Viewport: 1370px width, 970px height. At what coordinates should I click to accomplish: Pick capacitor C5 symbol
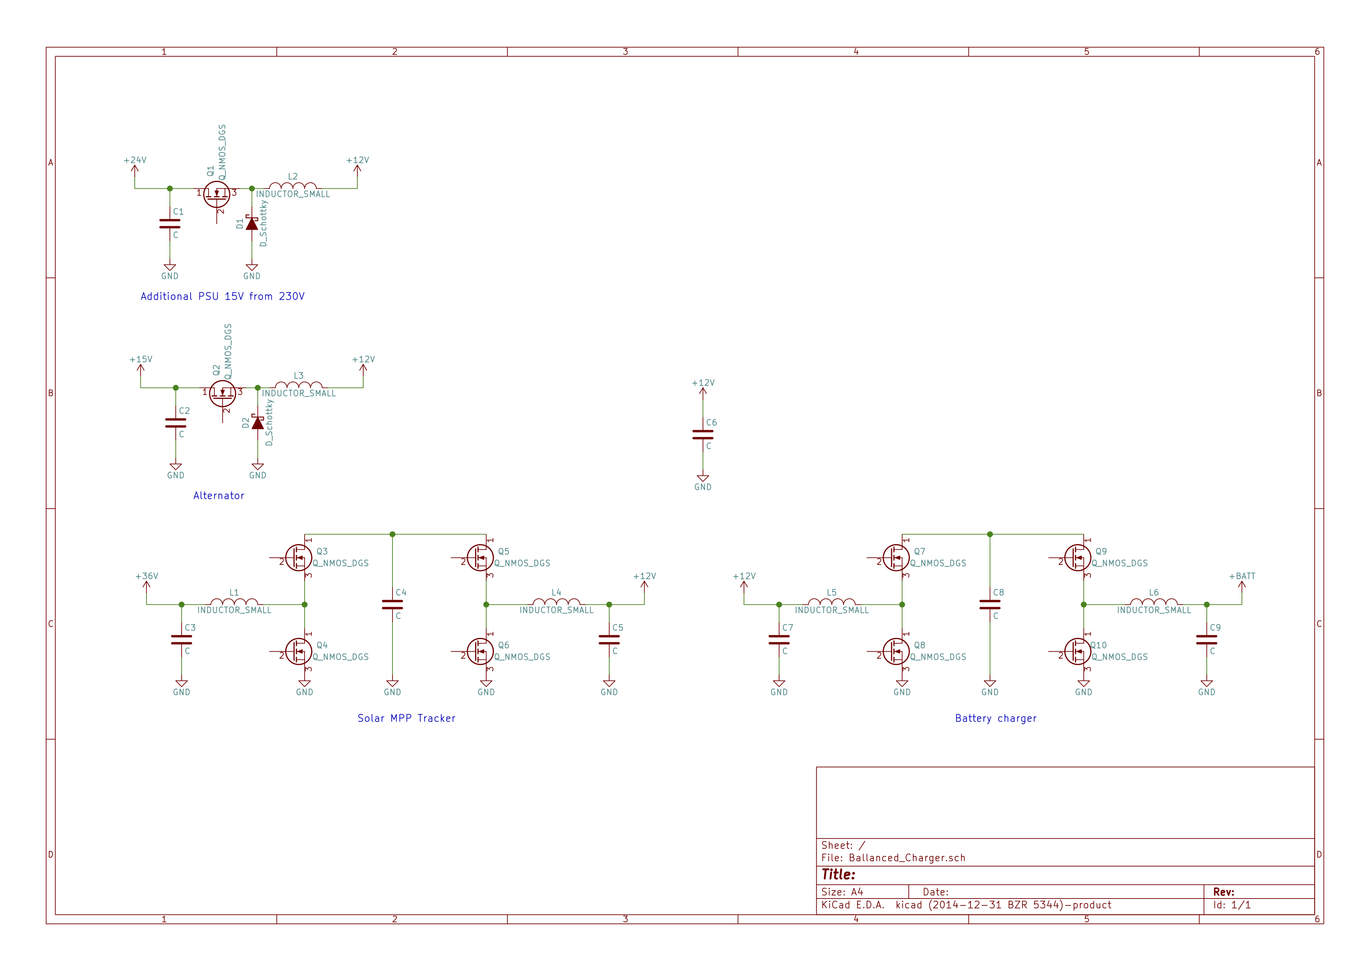609,640
